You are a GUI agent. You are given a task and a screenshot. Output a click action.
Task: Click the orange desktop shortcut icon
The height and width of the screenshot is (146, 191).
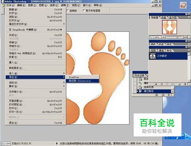point(183,5)
